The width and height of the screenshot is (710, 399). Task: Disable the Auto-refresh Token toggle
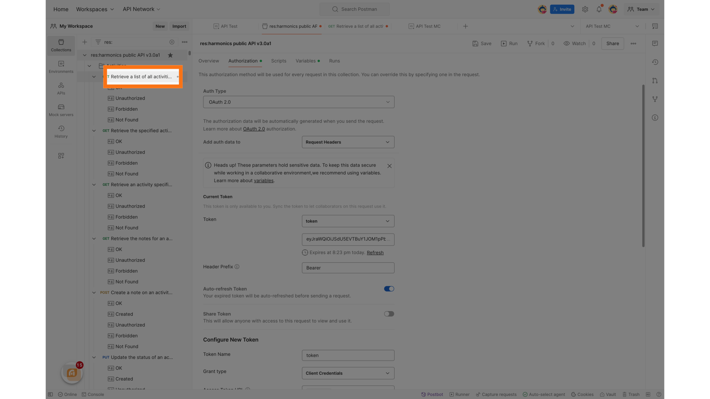pyautogui.click(x=389, y=289)
